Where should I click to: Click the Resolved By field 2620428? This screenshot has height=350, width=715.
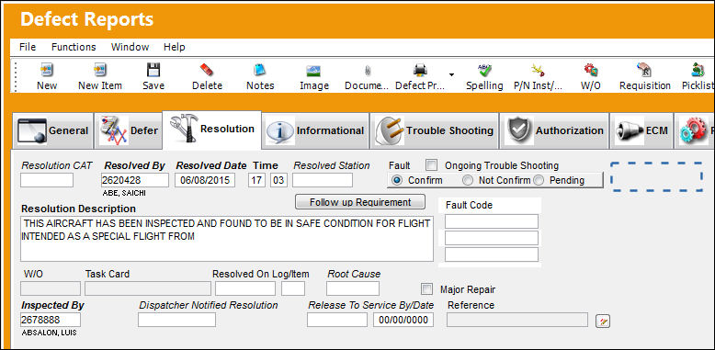click(135, 180)
